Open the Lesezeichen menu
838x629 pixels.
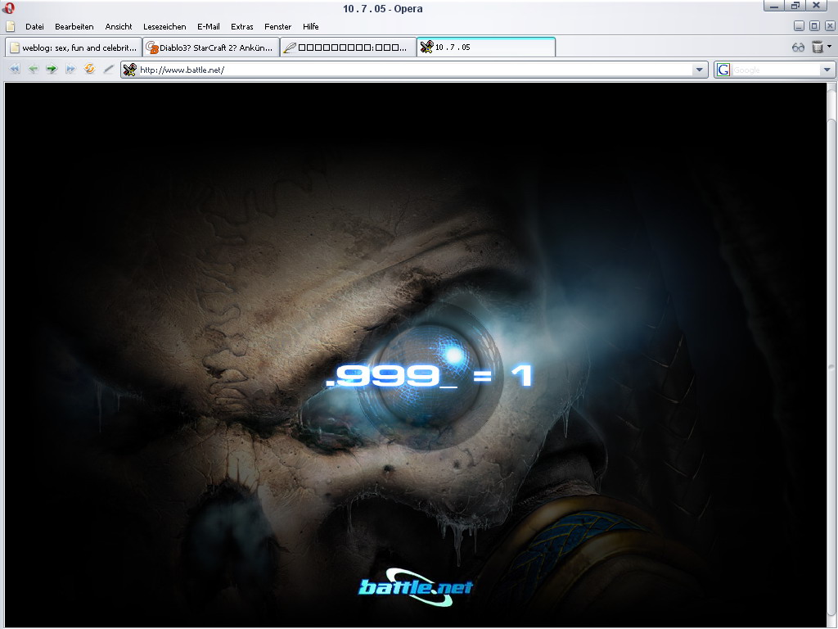click(164, 26)
